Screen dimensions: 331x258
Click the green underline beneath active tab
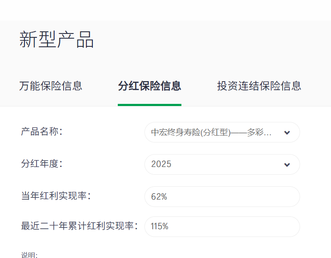point(150,105)
